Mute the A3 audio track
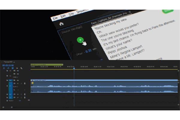180x120 pixels. [18, 97]
